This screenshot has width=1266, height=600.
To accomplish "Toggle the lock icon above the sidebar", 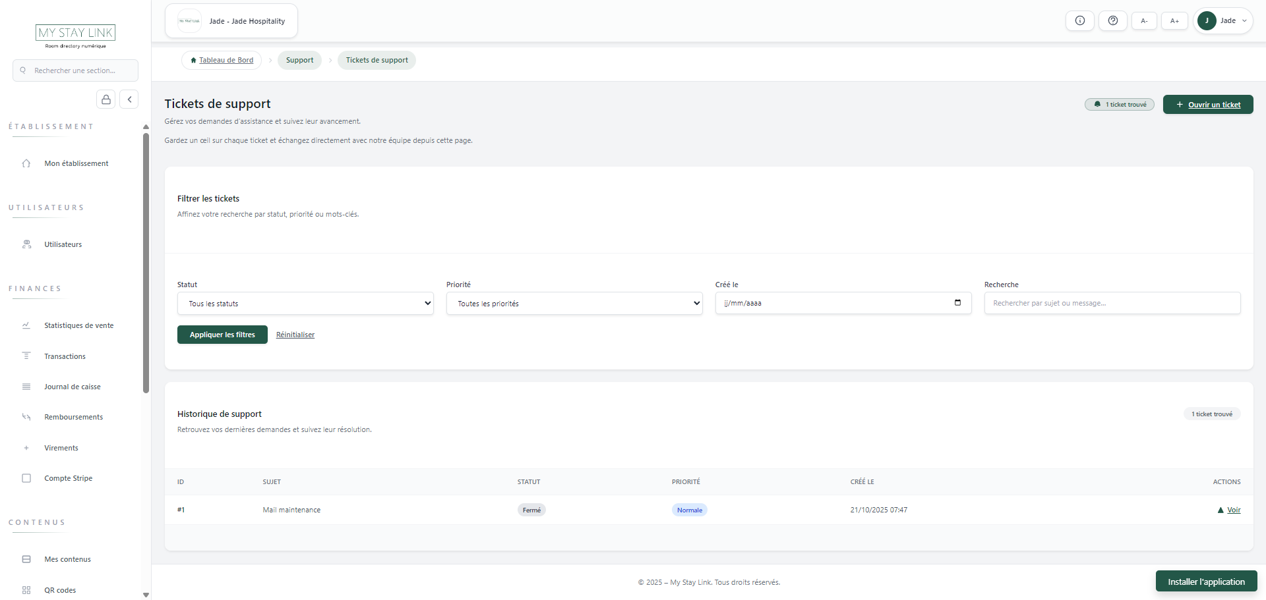I will (x=105, y=99).
